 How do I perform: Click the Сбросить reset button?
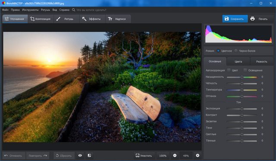click(x=64, y=155)
